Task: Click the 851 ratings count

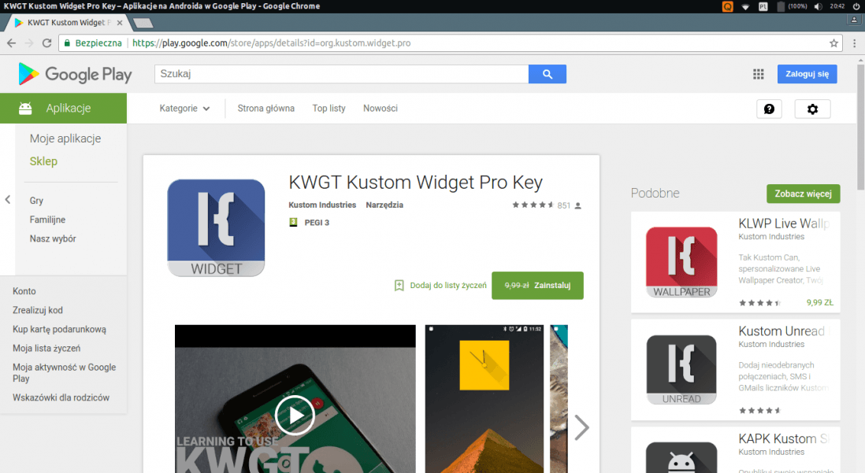Action: point(564,205)
